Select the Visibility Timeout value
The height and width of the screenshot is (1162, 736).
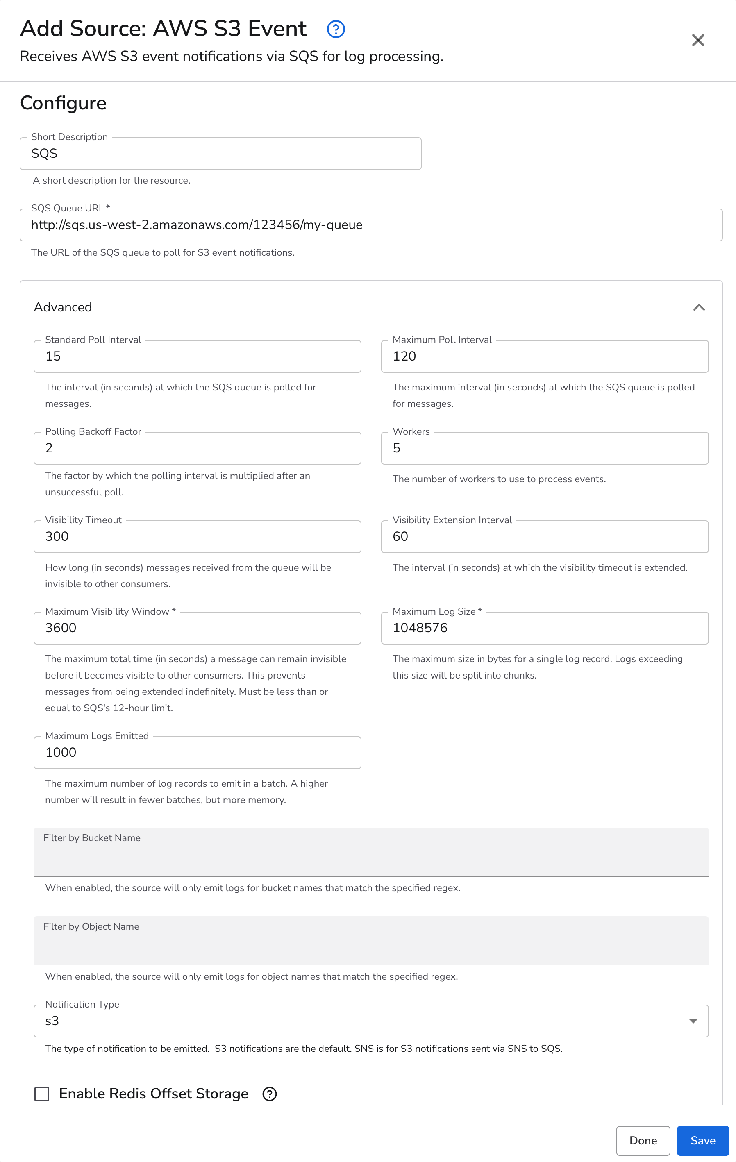pos(197,536)
